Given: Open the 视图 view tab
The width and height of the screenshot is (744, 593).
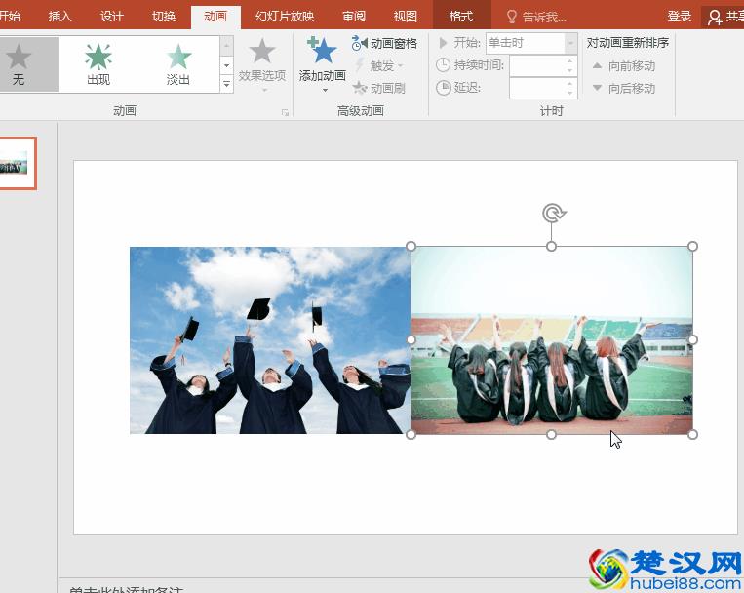Looking at the screenshot, I should [406, 17].
